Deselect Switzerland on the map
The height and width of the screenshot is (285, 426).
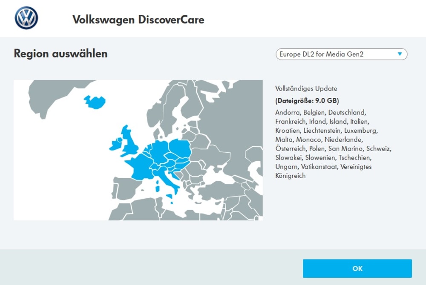[155, 167]
